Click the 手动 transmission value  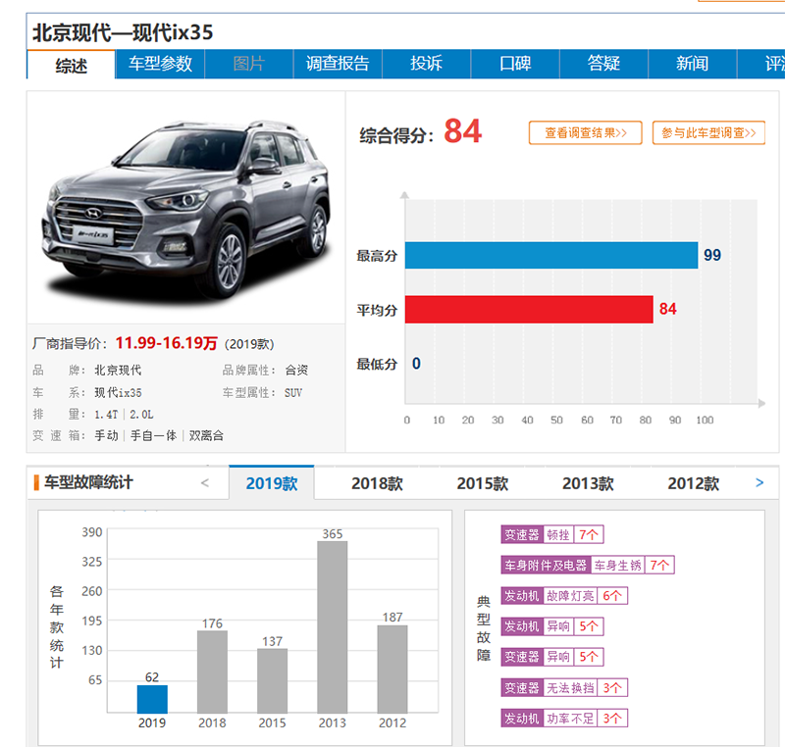(106, 435)
